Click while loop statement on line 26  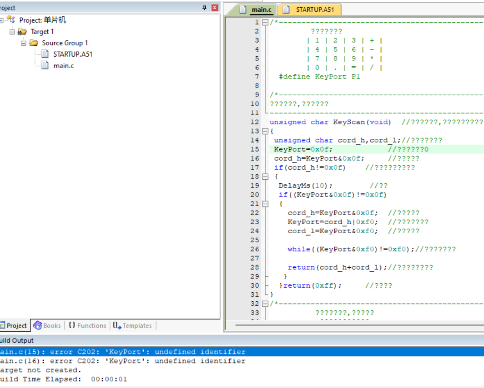coord(351,249)
